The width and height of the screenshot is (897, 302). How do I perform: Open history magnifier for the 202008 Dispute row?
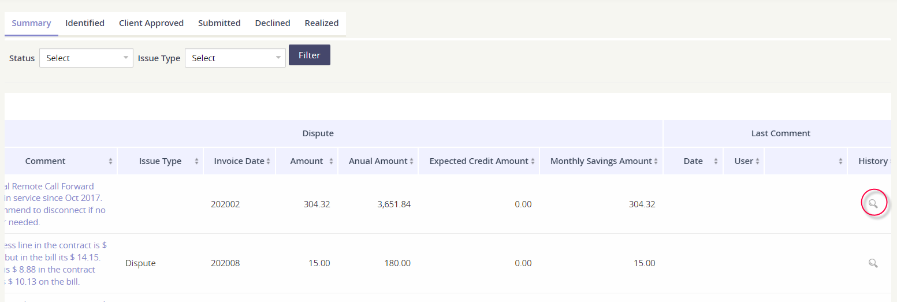[x=873, y=263]
